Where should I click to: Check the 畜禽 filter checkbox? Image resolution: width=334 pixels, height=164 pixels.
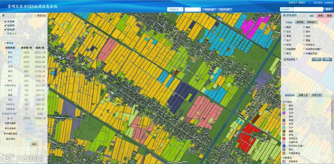coord(304,40)
